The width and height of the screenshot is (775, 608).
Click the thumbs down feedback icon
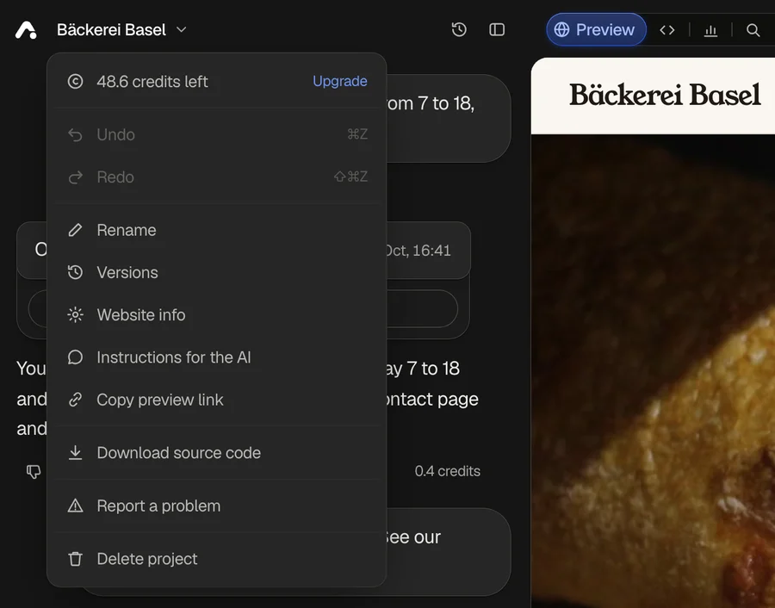click(x=33, y=472)
